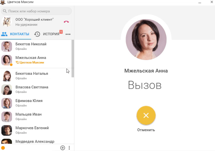The image size is (215, 151).
Task: Select contact Мжельская Анна in list
Action: pyautogui.click(x=36, y=60)
